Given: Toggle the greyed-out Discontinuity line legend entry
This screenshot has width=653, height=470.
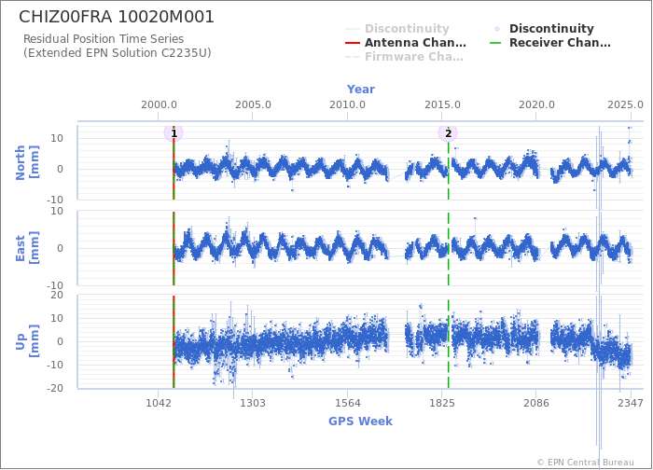Looking at the screenshot, I should pos(397,29).
